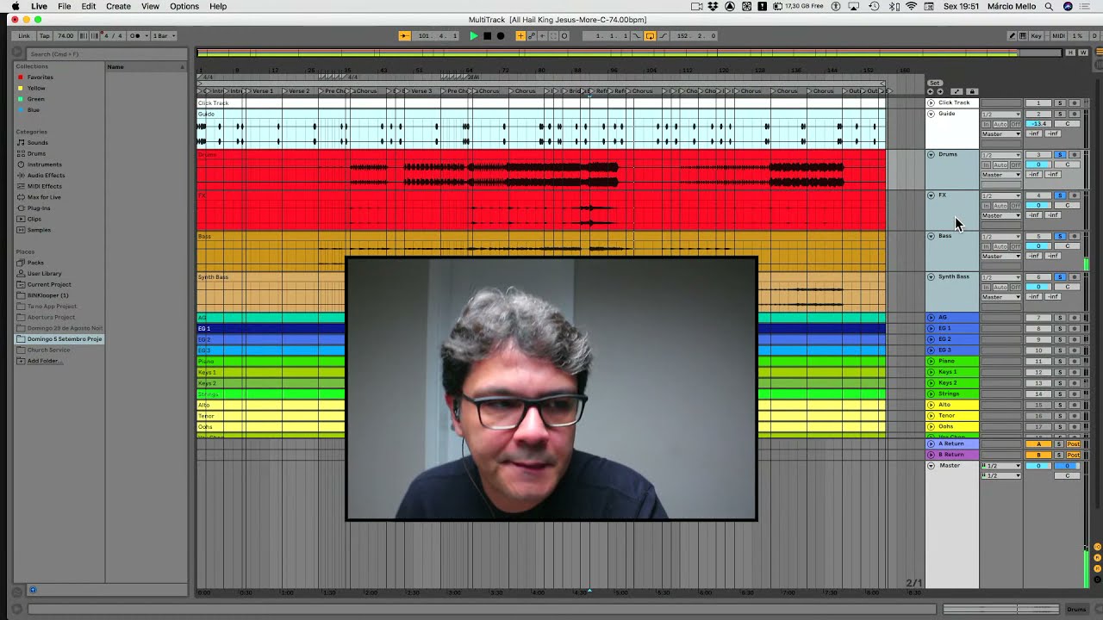1103x620 pixels.
Task: Open the File menu
Action: point(65,6)
